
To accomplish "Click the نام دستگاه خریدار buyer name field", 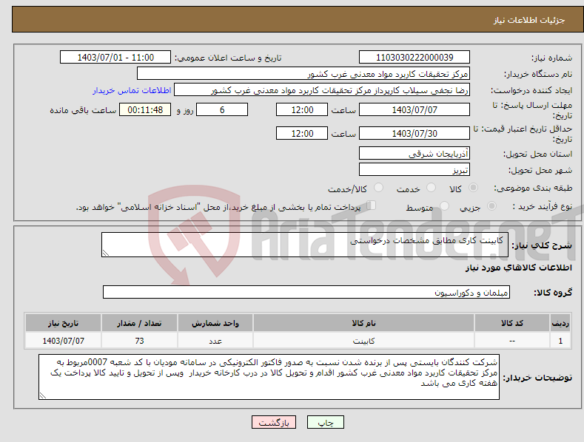I will 303,74.
